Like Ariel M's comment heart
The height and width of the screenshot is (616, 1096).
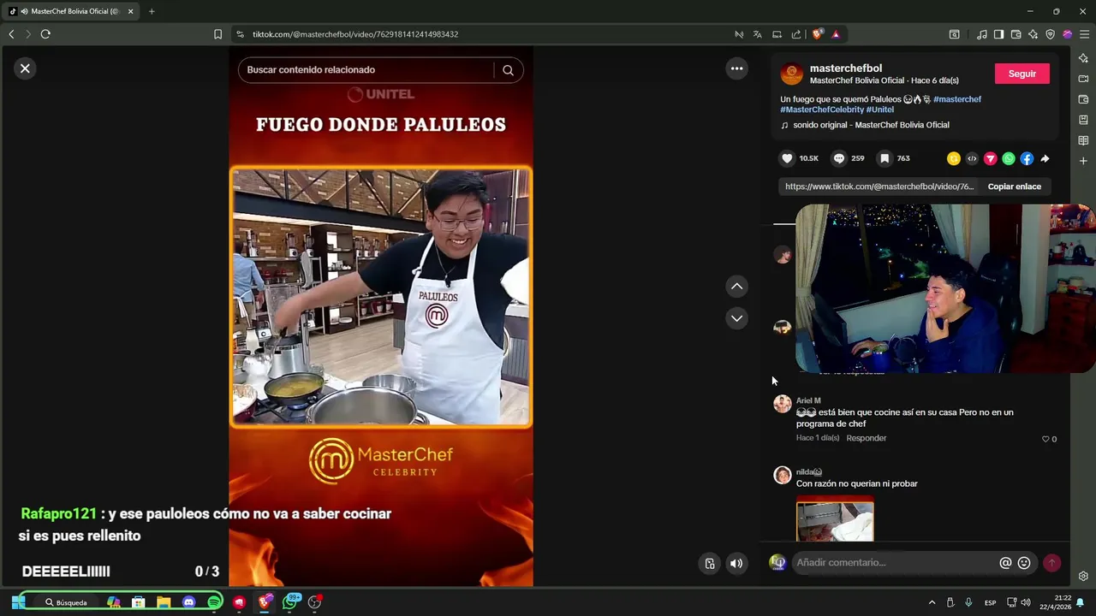(1045, 439)
